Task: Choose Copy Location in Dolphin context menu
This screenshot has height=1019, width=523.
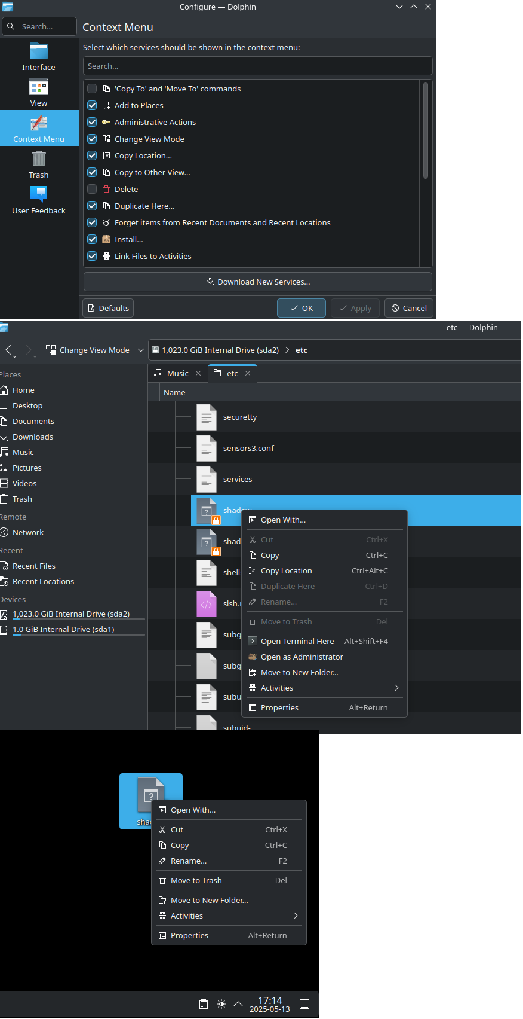Action: point(324,570)
